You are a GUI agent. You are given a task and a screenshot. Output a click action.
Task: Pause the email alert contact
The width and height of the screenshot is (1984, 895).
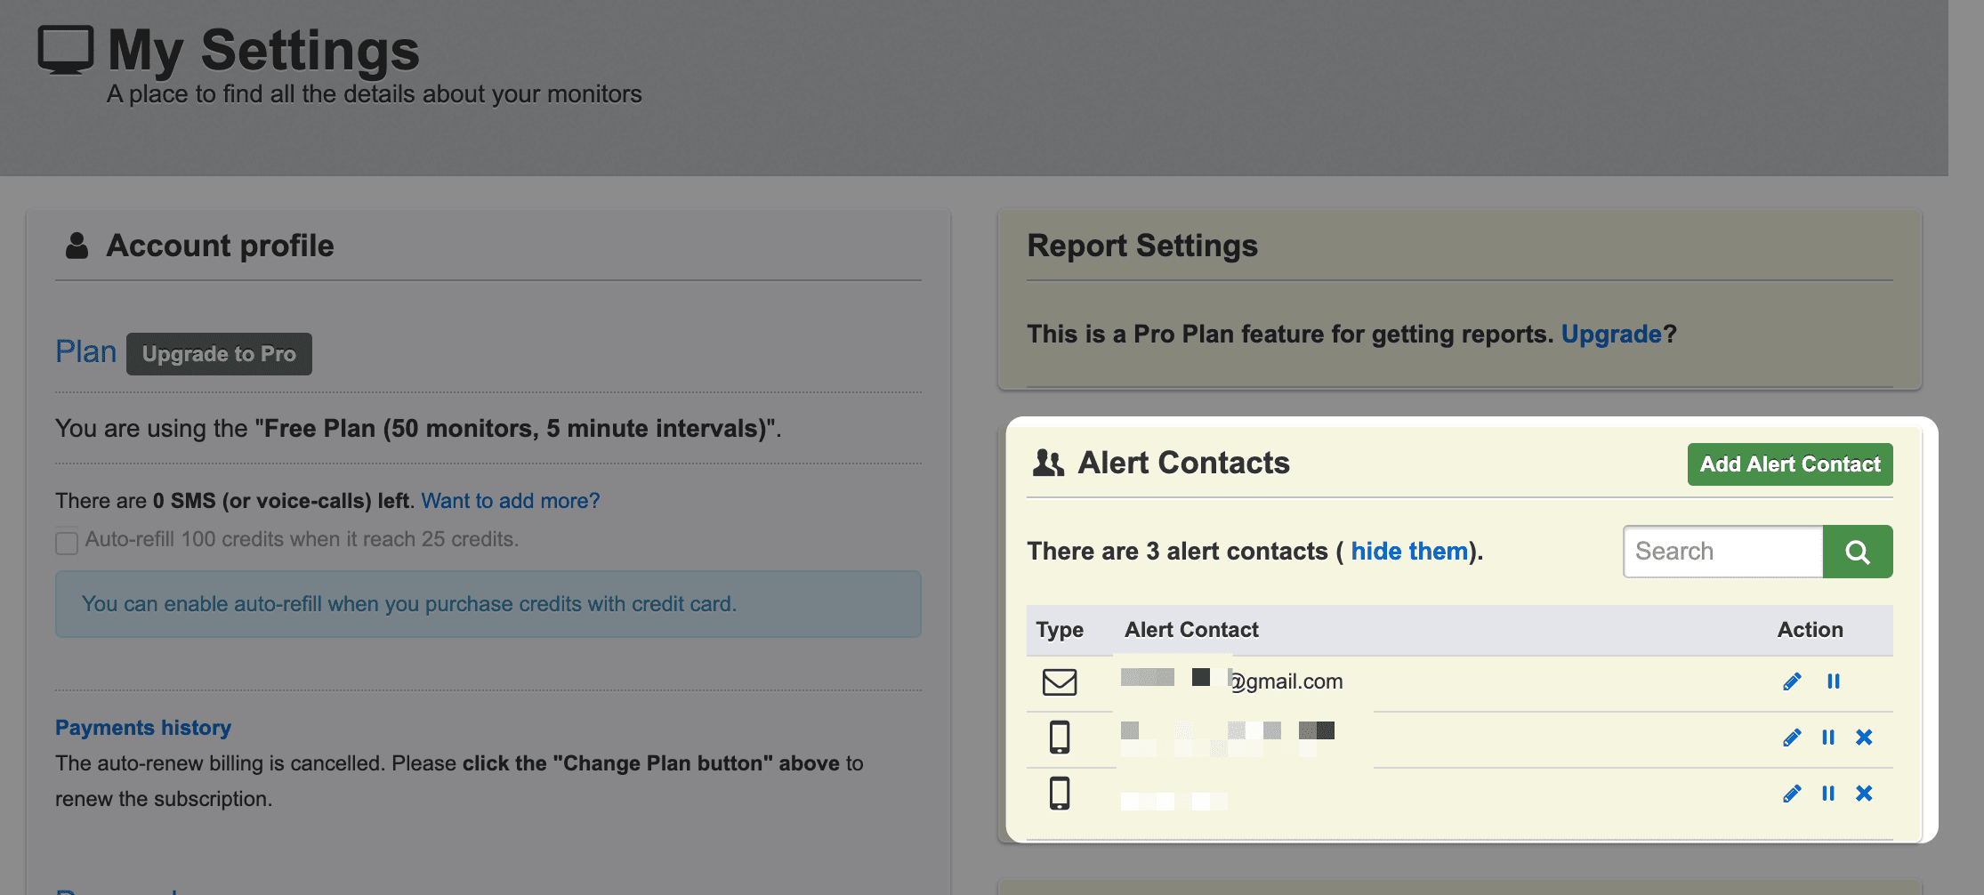(x=1833, y=681)
